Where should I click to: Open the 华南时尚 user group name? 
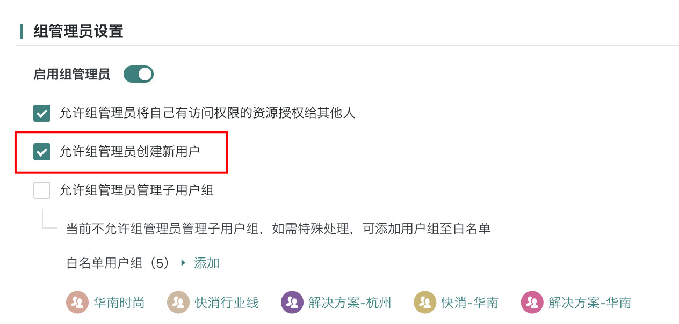pos(119,303)
